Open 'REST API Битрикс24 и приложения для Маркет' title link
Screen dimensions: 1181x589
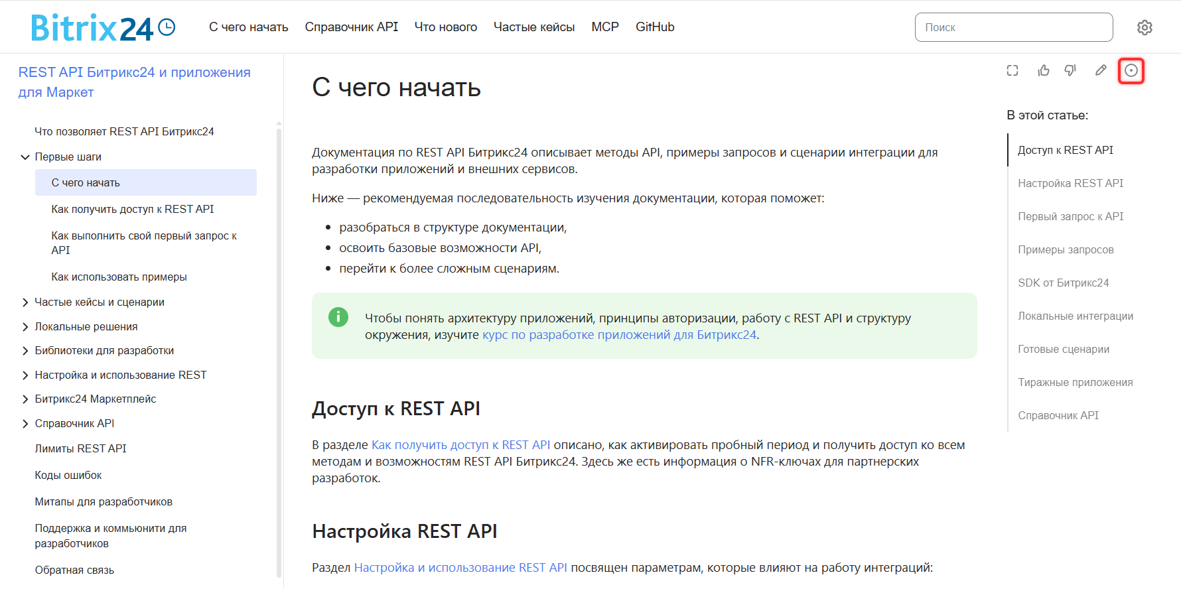(x=135, y=82)
